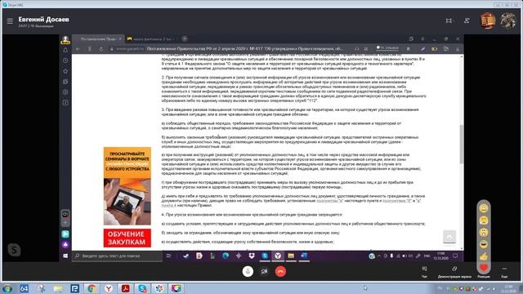End the call with the red hang-up button
This screenshot has width=523, height=294.
click(280, 271)
